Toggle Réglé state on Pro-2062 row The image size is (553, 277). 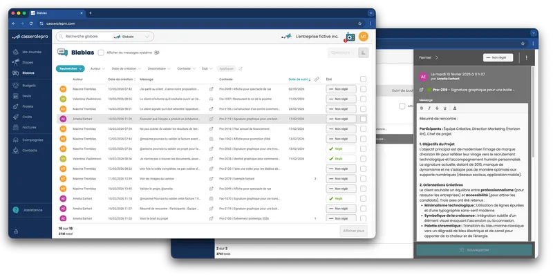pyautogui.click(x=341, y=149)
